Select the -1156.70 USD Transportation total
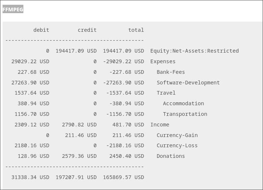263x190 pixels. (x=125, y=114)
